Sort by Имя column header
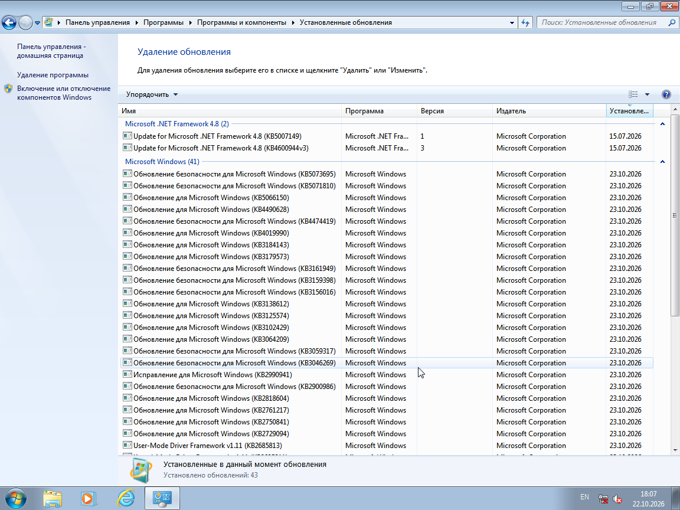This screenshot has height=510, width=680. [x=230, y=111]
